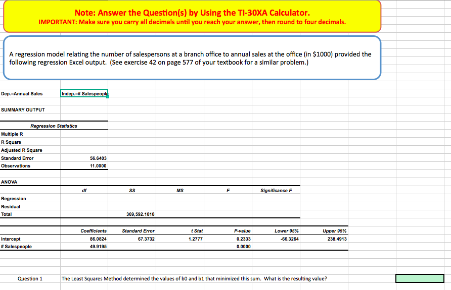Select the 'Dep.=Annual Sales' cell
The width and height of the screenshot is (451, 290).
(x=22, y=94)
